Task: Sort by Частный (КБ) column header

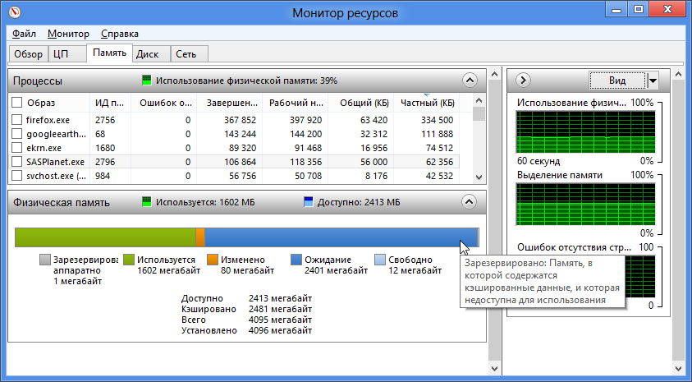Action: coord(427,103)
